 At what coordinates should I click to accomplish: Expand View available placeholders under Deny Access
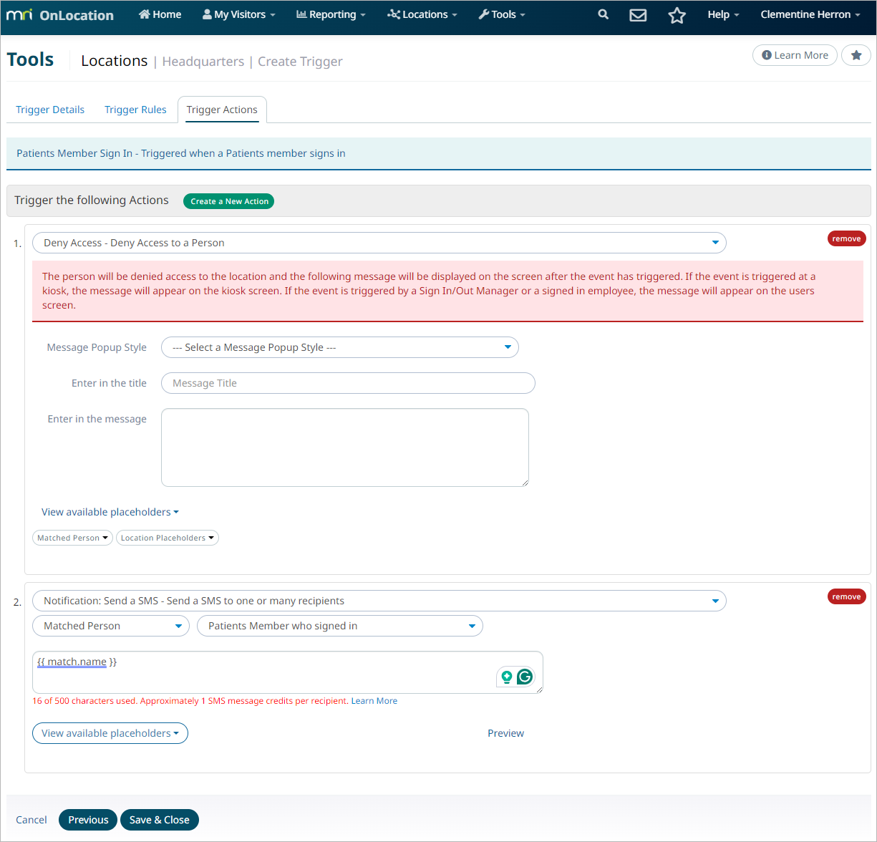click(x=110, y=512)
